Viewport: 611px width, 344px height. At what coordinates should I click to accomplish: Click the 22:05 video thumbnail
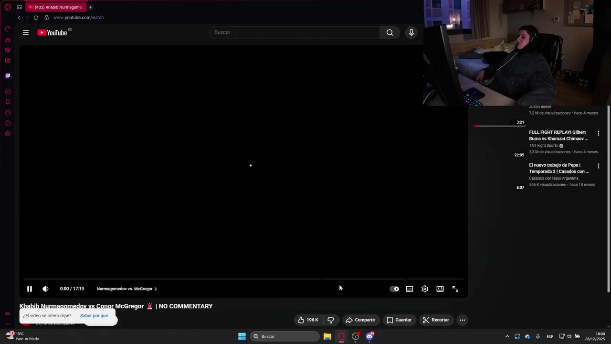point(499,144)
